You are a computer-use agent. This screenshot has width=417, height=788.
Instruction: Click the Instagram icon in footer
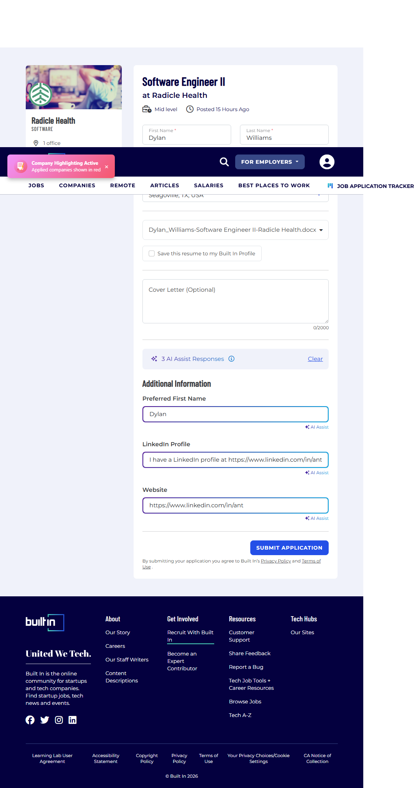point(59,720)
